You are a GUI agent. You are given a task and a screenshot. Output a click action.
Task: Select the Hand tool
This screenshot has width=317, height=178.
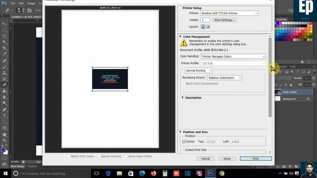pos(4,134)
